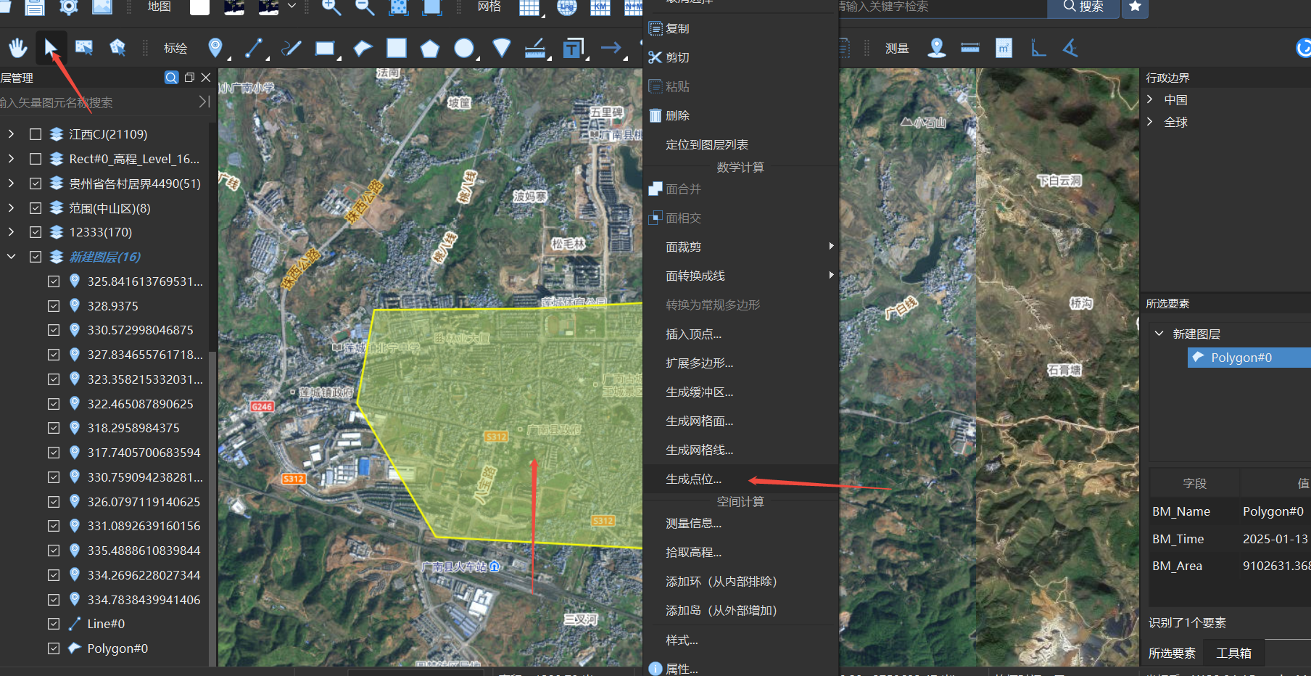
Task: Switch to the 工具箱 panel
Action: (1233, 652)
